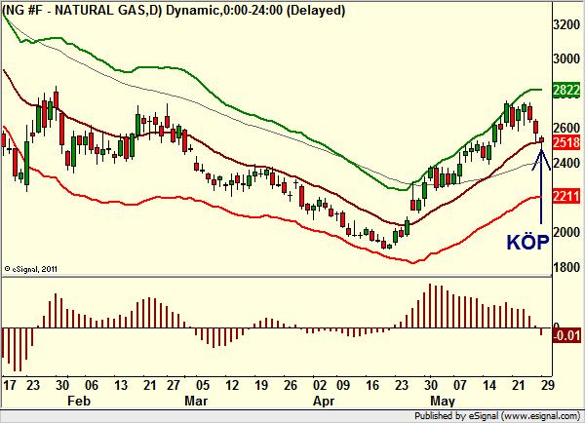The height and width of the screenshot is (423, 585).
Task: Click the 3200 price axis label
Action: click(x=566, y=24)
